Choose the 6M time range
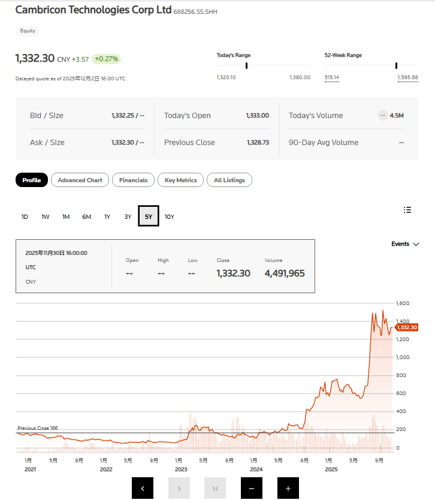The image size is (435, 500). pos(87,216)
